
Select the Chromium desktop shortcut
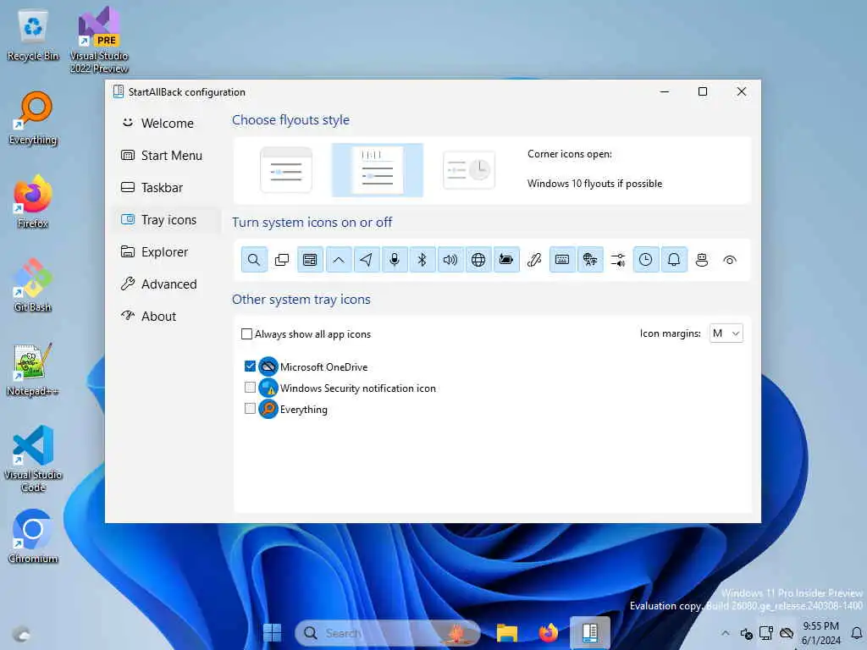(33, 537)
